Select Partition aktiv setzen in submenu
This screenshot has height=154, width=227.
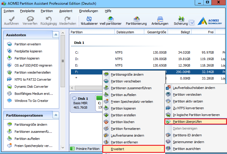pyautogui.click(x=196, y=101)
